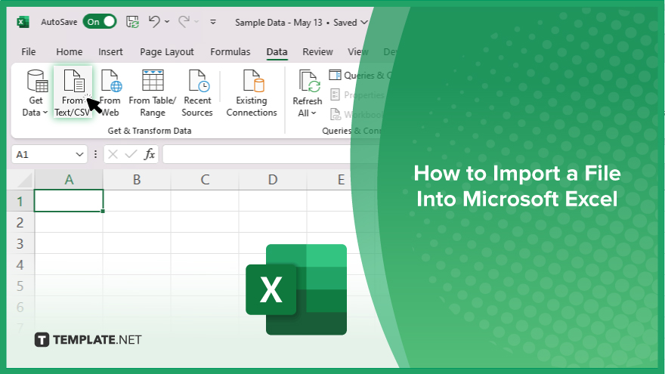The image size is (665, 374).
Task: Open Existing Connections
Action: coord(252,94)
